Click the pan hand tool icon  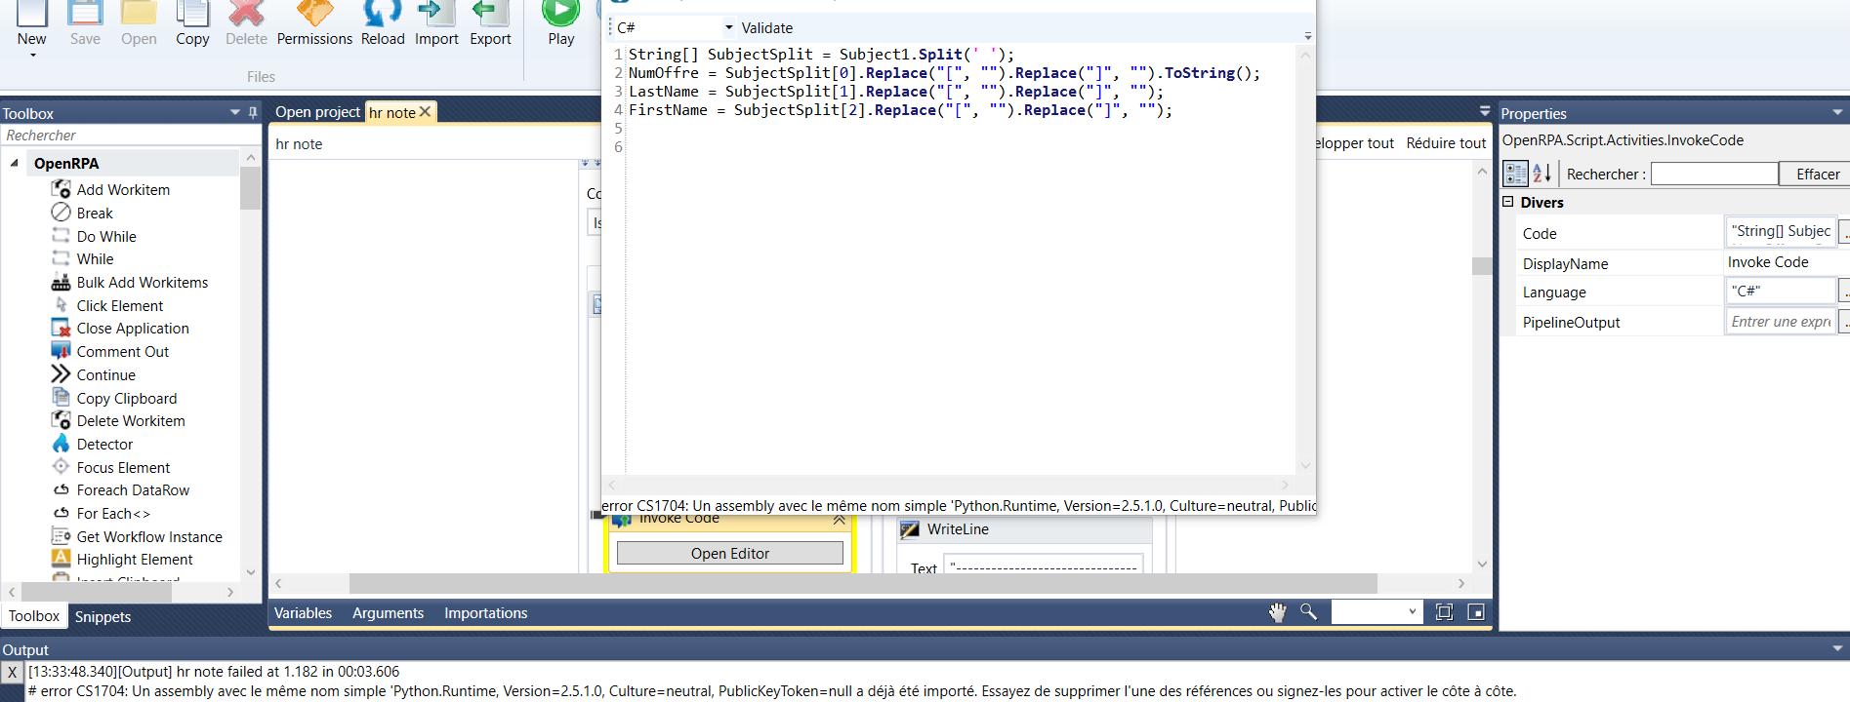[1278, 612]
